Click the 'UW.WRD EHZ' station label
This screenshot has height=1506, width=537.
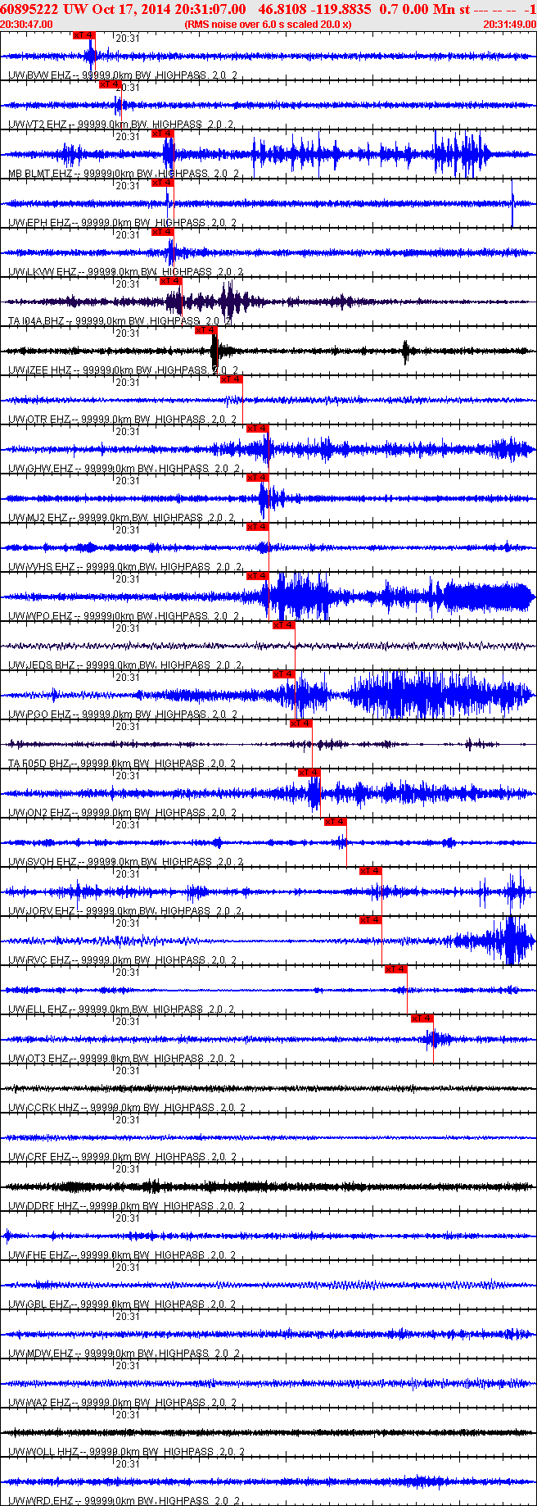[40, 1501]
